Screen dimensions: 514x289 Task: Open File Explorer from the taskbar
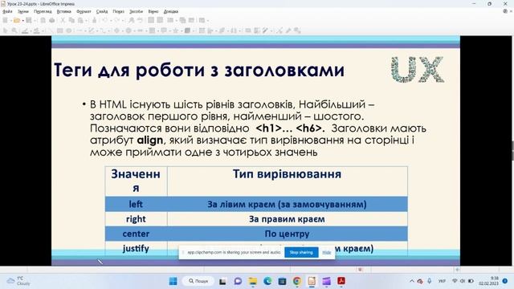tap(253, 281)
